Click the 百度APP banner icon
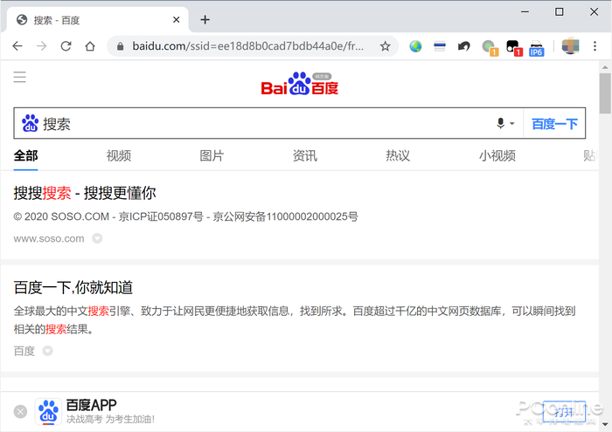The height and width of the screenshot is (432, 612). pos(48,411)
